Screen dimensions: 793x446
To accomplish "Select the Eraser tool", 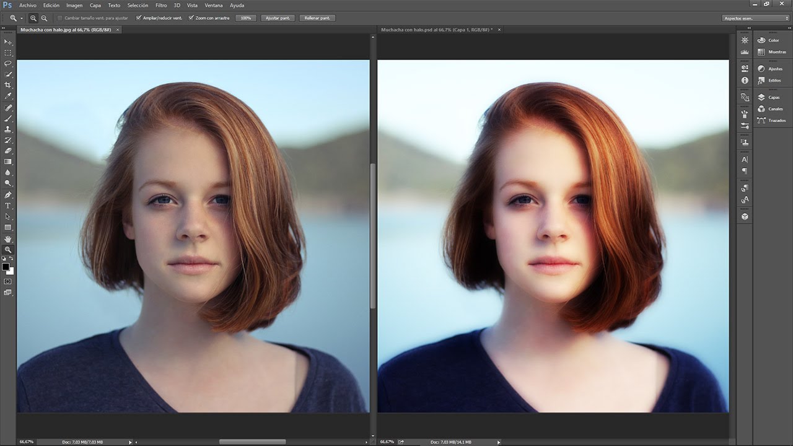I will tap(8, 151).
